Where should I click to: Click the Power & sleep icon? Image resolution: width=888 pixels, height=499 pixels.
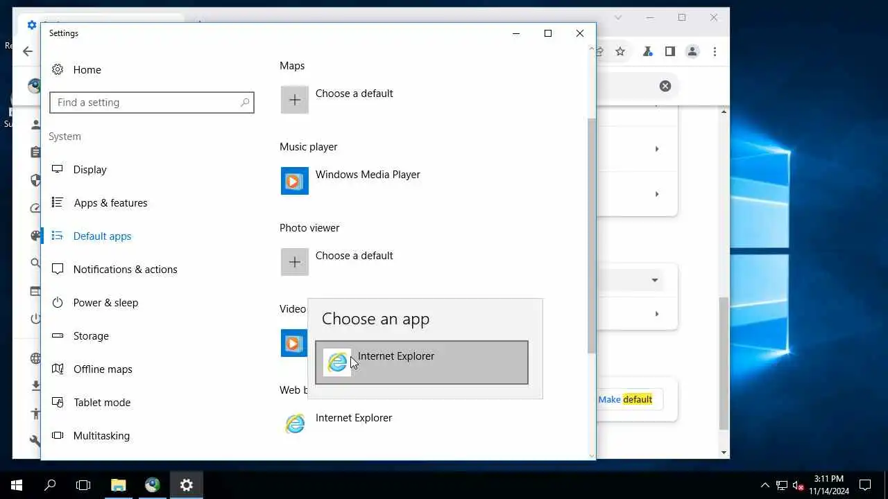tap(58, 302)
